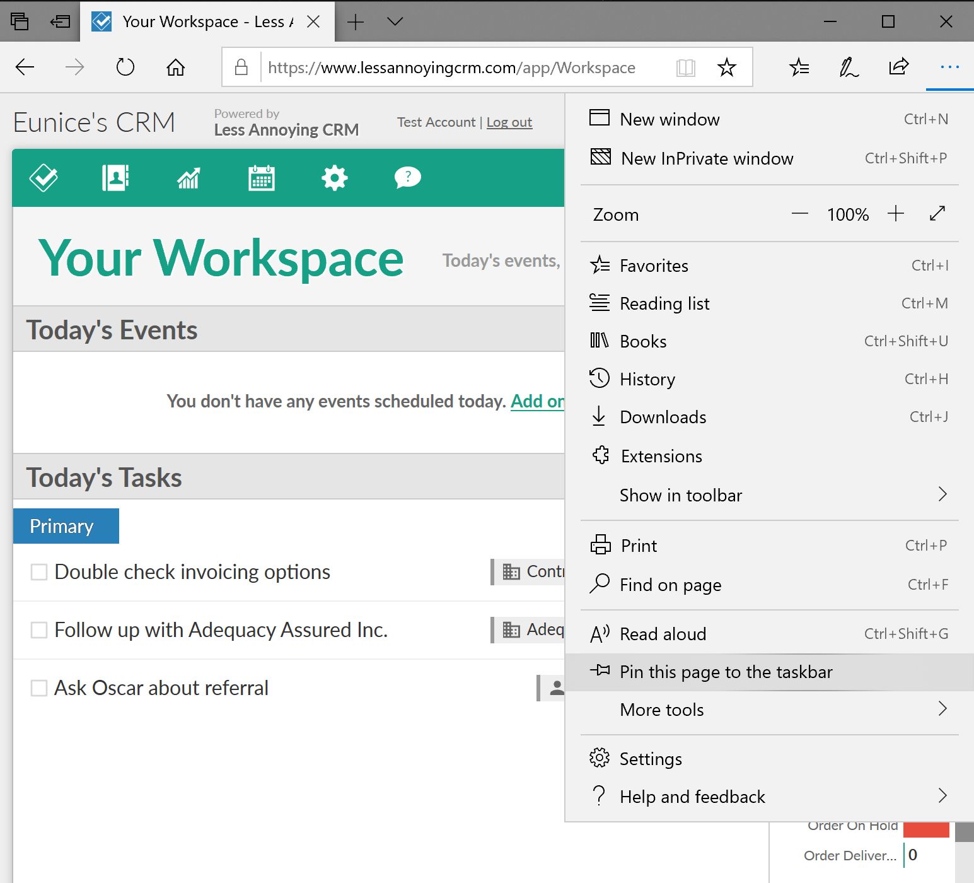This screenshot has width=974, height=883.
Task: Open the Favorites hub icon in toolbar
Action: [x=799, y=67]
